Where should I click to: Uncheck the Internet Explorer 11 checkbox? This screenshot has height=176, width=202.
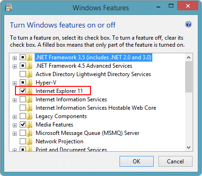(23, 91)
